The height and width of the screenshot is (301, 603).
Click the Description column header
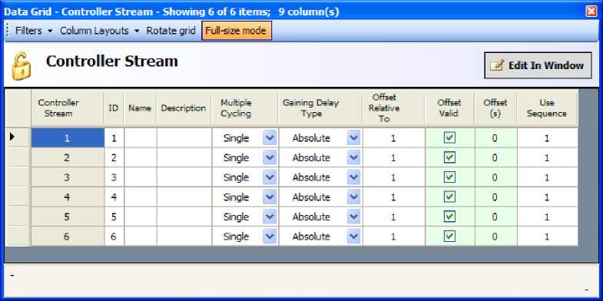click(184, 108)
